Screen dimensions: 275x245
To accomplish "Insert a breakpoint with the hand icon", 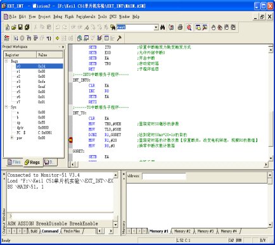I will [x=214, y=27].
